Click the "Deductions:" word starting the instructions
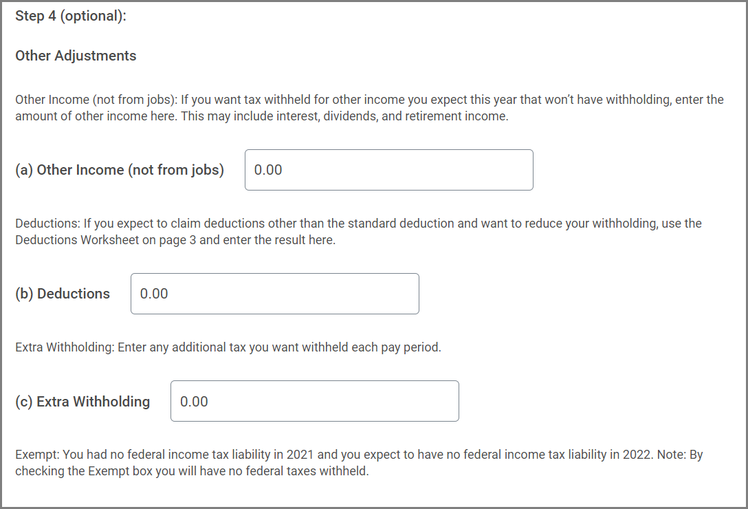748x509 pixels. pos(47,224)
